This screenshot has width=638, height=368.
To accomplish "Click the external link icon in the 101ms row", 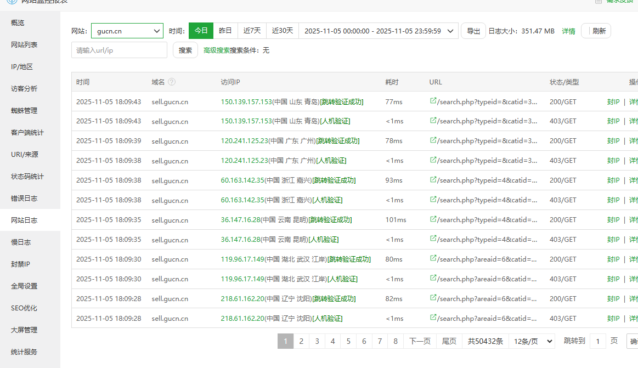I will point(433,220).
